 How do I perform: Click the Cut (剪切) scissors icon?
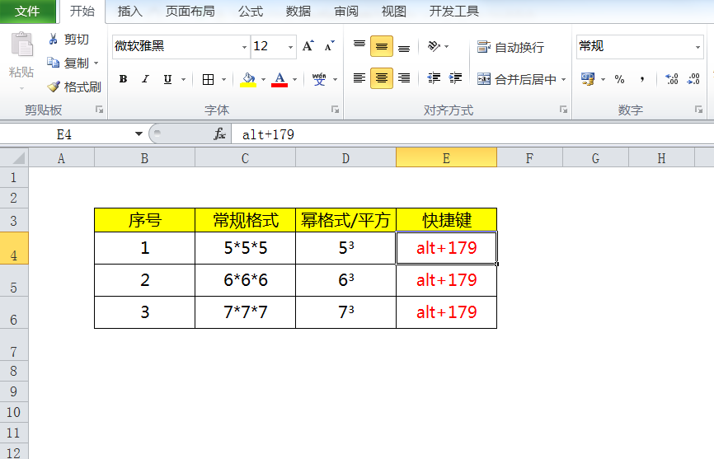tap(54, 39)
